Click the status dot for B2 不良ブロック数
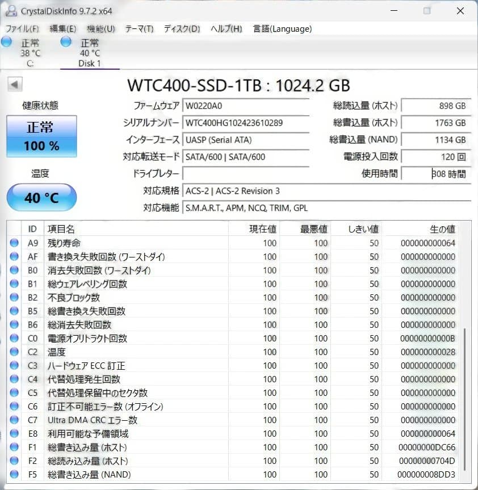 14,297
